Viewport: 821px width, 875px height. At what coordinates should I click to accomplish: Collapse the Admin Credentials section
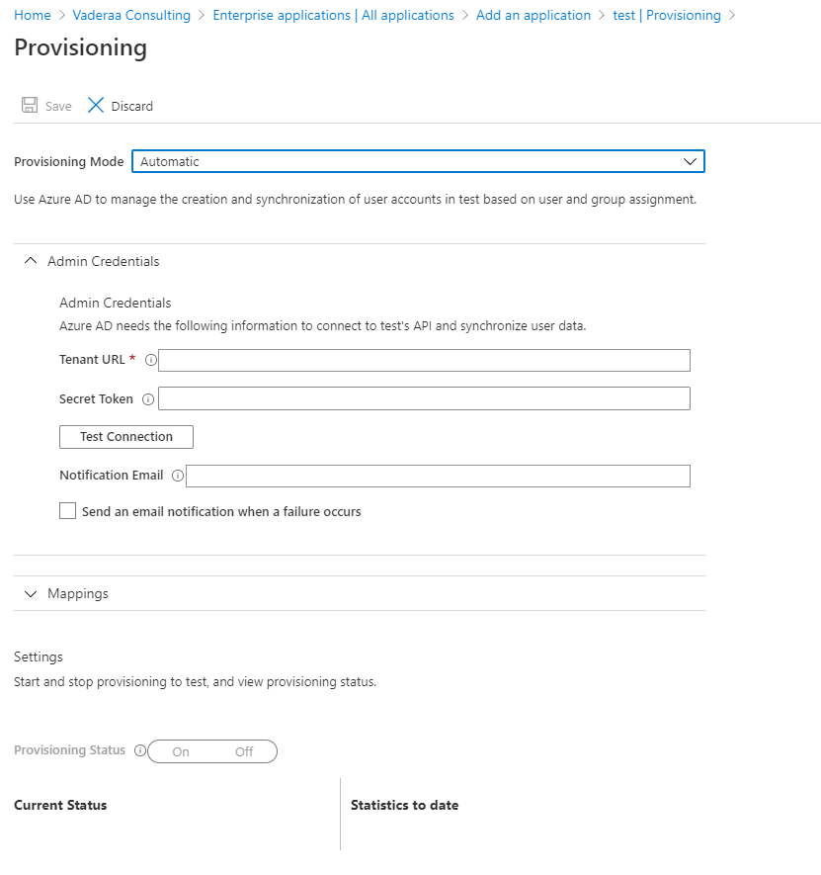click(x=30, y=261)
